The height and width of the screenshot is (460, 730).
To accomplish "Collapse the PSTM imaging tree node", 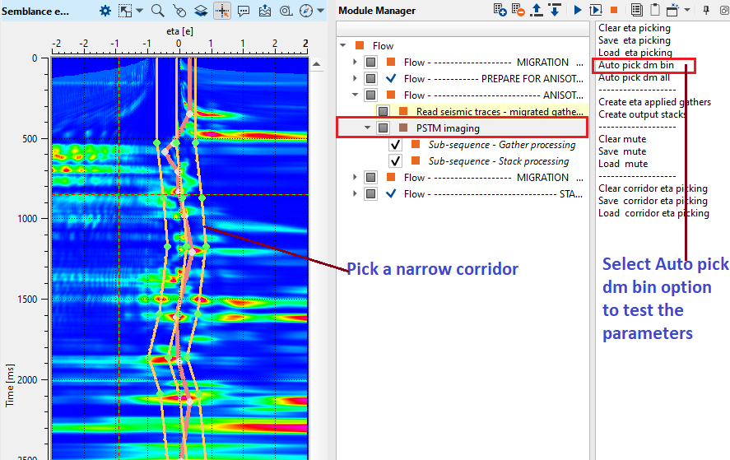I will click(367, 128).
